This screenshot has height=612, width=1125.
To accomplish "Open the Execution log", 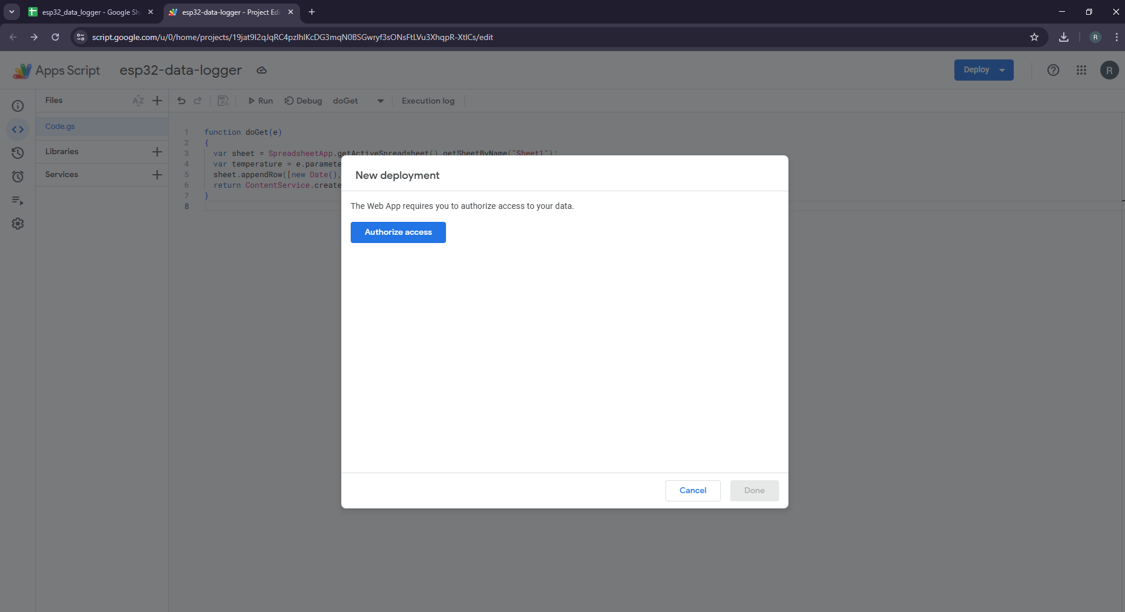I will click(428, 101).
